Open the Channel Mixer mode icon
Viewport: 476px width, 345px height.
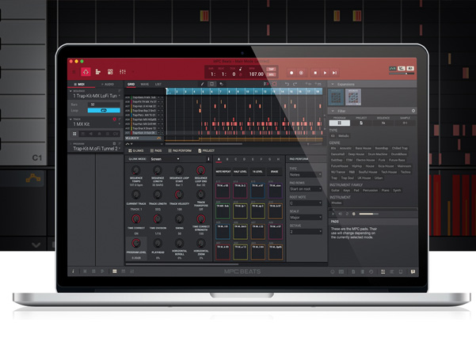123,72
